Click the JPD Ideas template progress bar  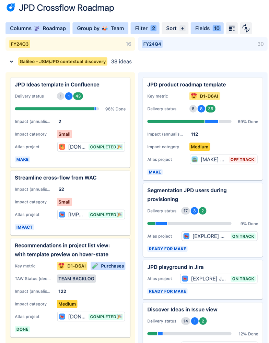(x=57, y=109)
